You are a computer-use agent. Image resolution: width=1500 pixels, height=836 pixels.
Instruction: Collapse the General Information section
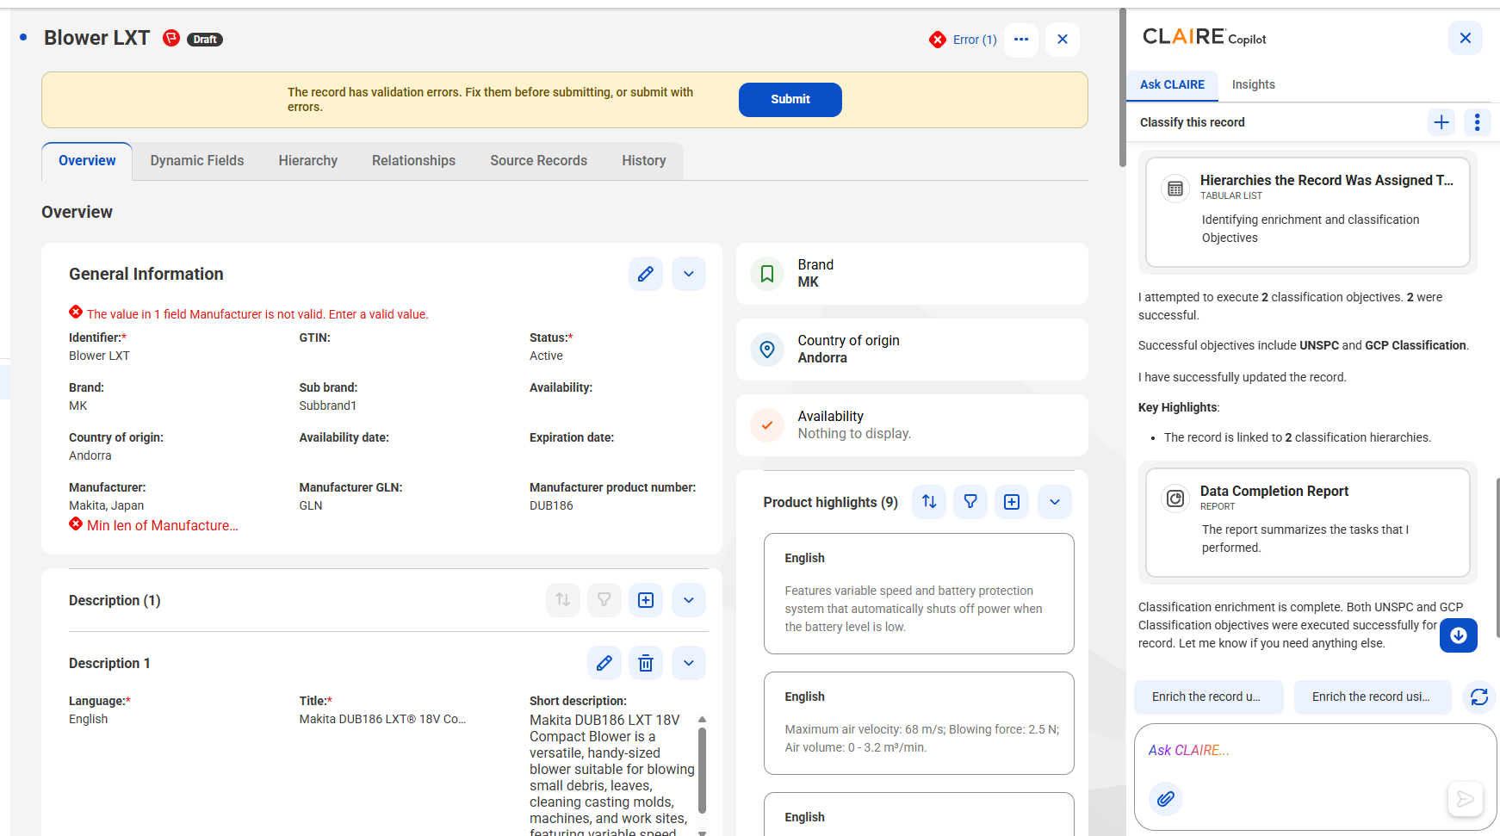click(x=689, y=274)
